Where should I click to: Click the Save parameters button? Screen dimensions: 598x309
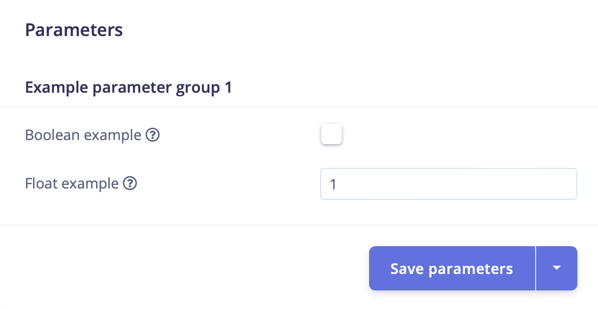click(x=452, y=268)
